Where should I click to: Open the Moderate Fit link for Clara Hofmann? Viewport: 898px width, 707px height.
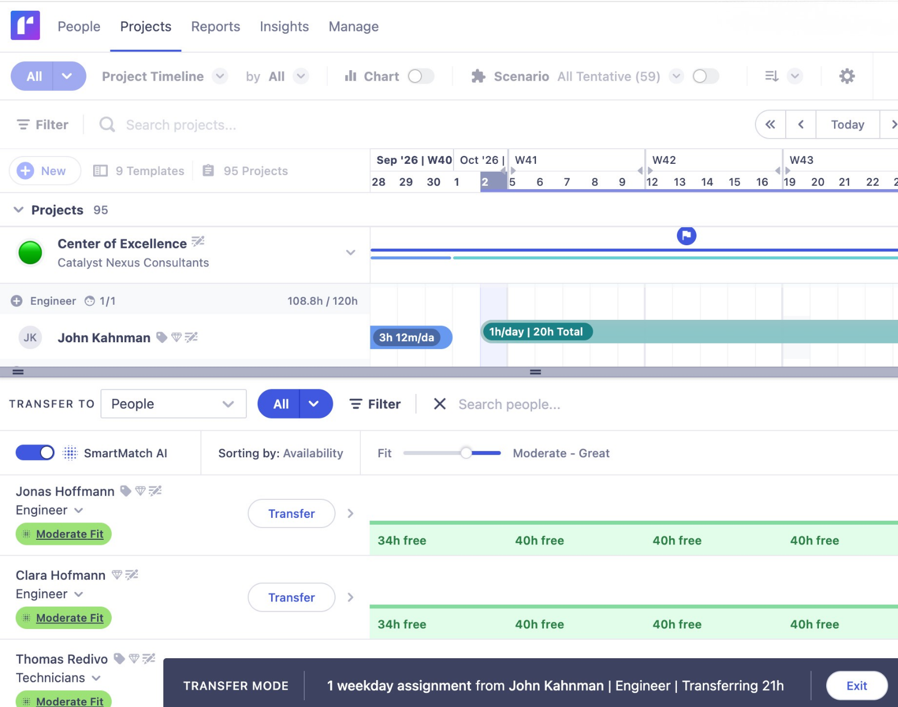point(70,618)
